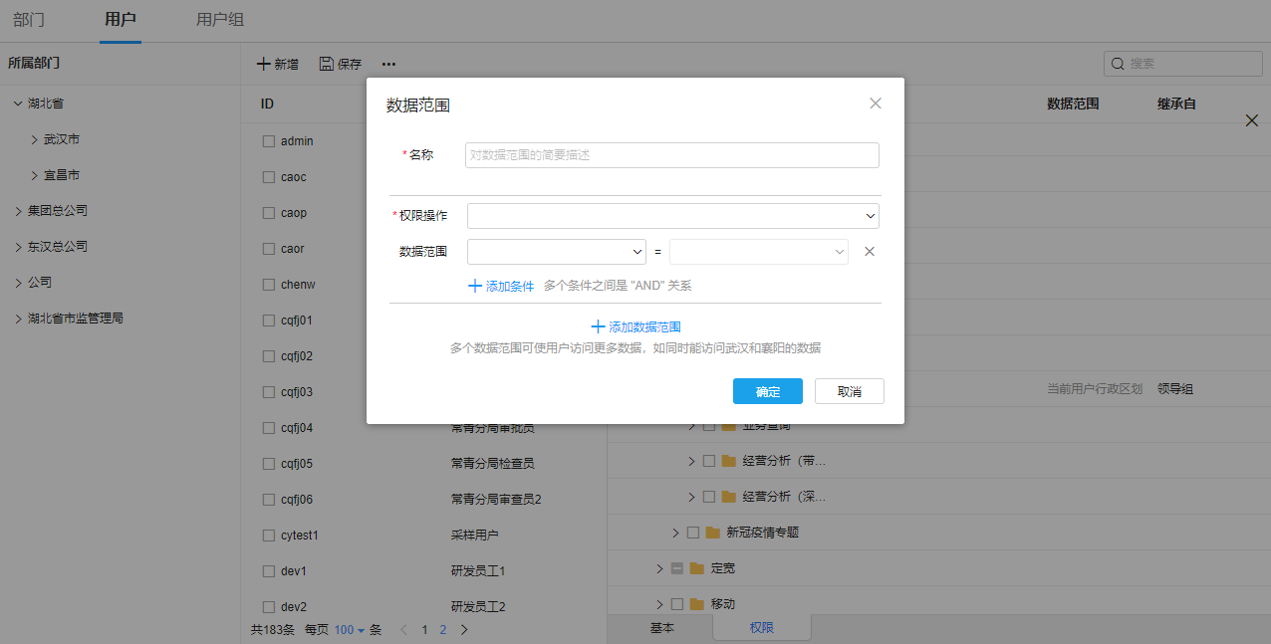The height and width of the screenshot is (644, 1271).
Task: Click the 保存 save icon
Action: click(x=326, y=64)
